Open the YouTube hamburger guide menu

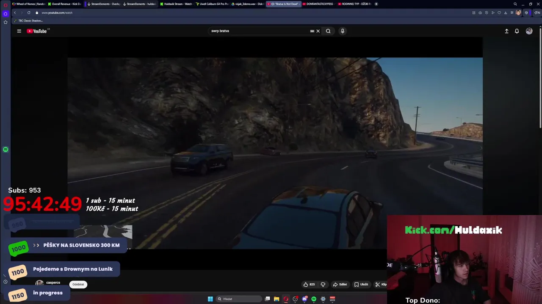coord(19,31)
